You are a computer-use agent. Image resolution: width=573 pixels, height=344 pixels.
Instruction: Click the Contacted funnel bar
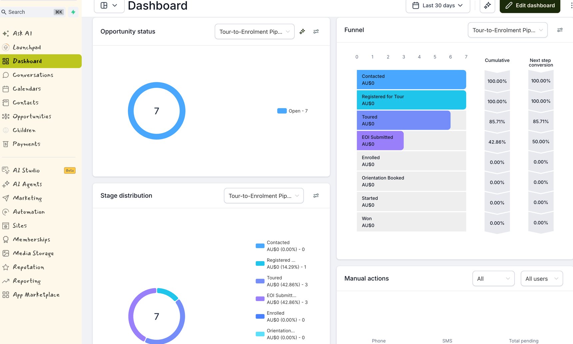(411, 80)
